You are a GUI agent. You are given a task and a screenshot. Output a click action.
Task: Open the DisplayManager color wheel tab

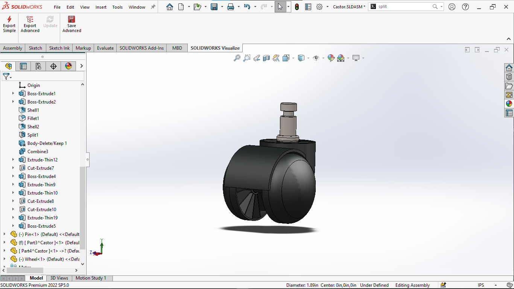pos(68,66)
